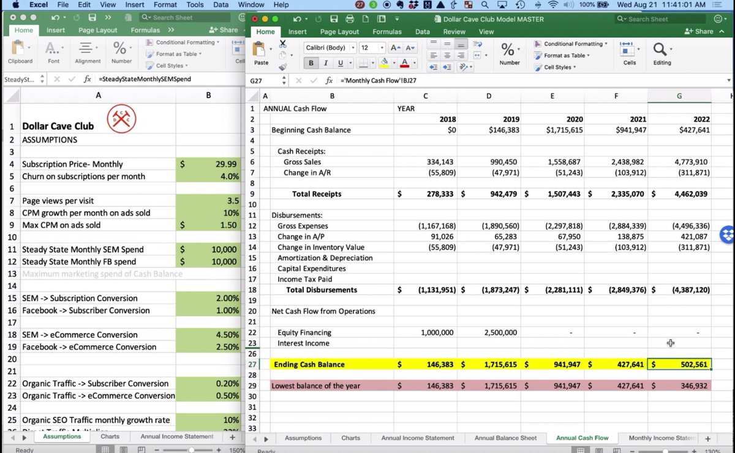Click the Search Sheet field in MASTER window
The image size is (735, 453).
[660, 19]
